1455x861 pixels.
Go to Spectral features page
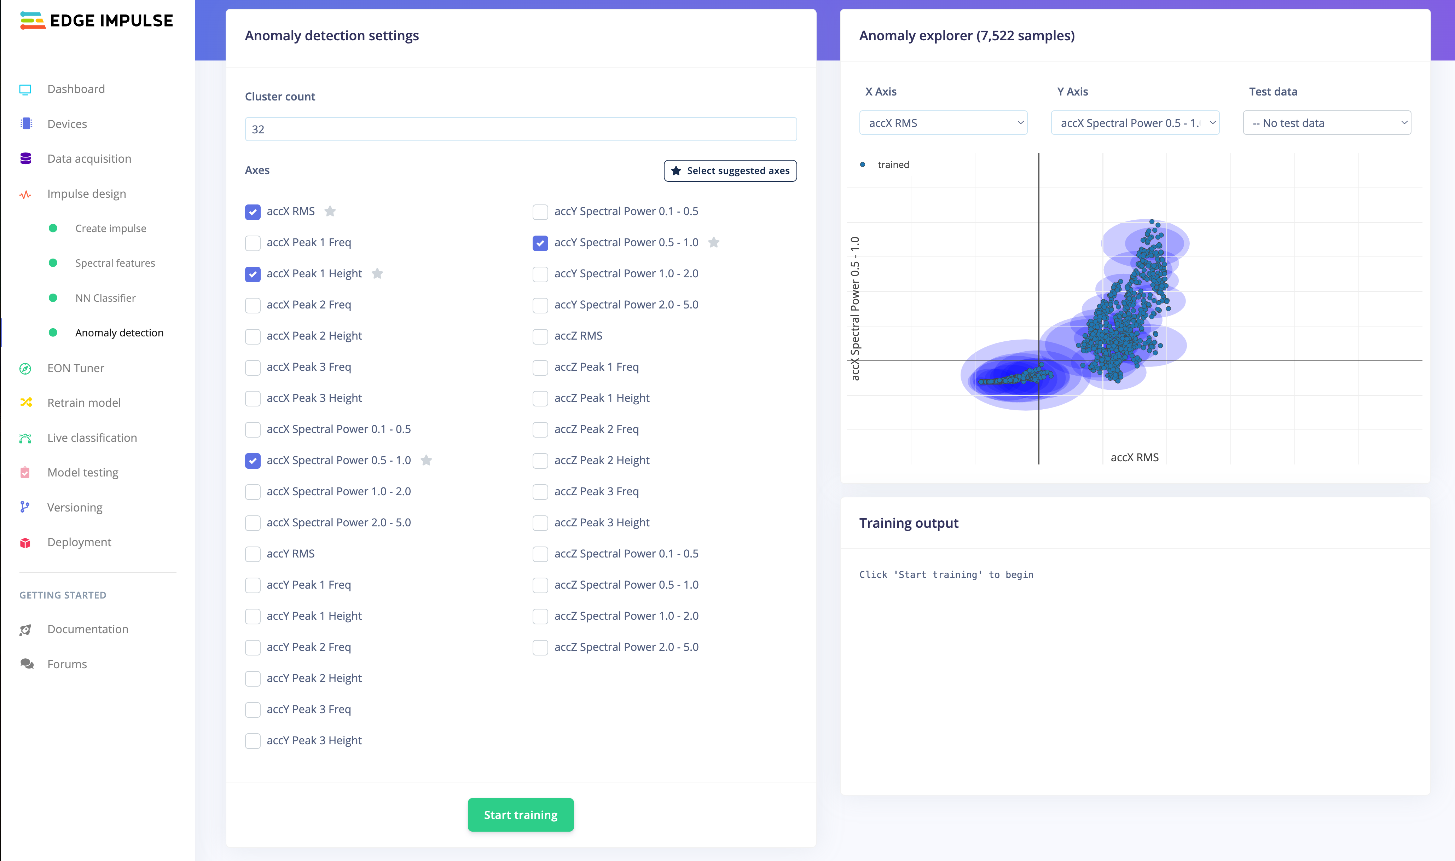click(115, 264)
